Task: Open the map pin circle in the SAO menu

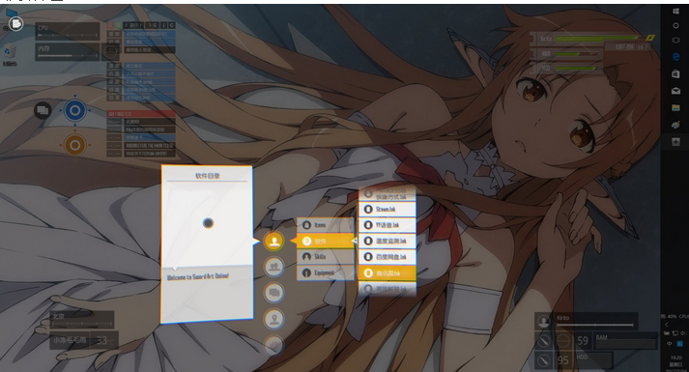Action: 273,319
